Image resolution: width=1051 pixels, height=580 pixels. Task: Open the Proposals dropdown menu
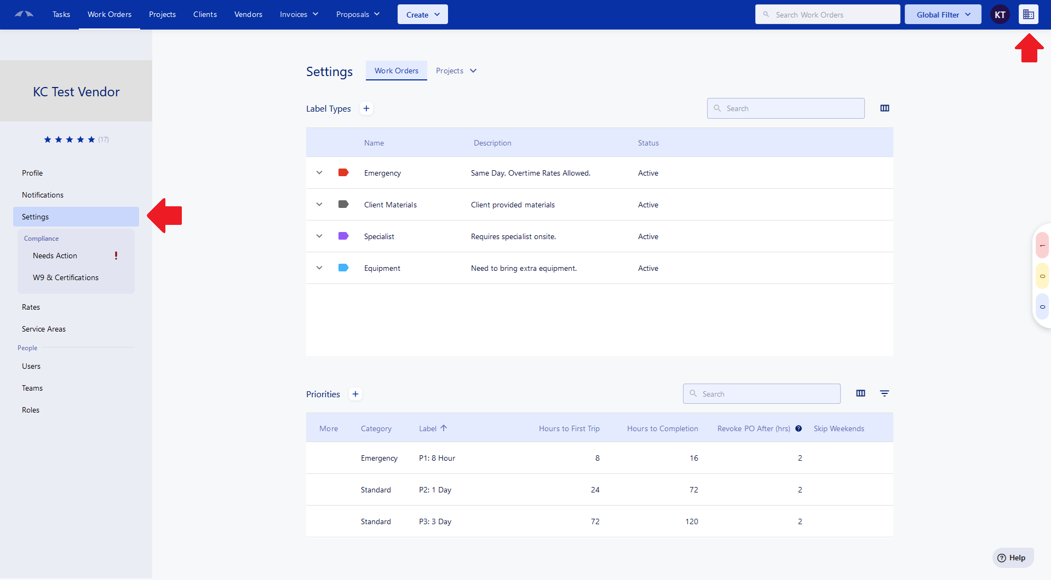pos(358,15)
